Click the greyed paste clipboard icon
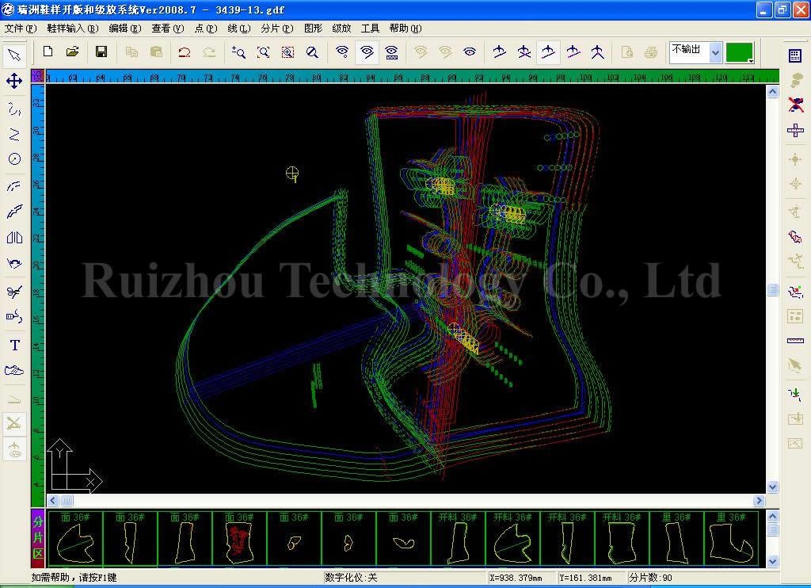 tap(156, 52)
